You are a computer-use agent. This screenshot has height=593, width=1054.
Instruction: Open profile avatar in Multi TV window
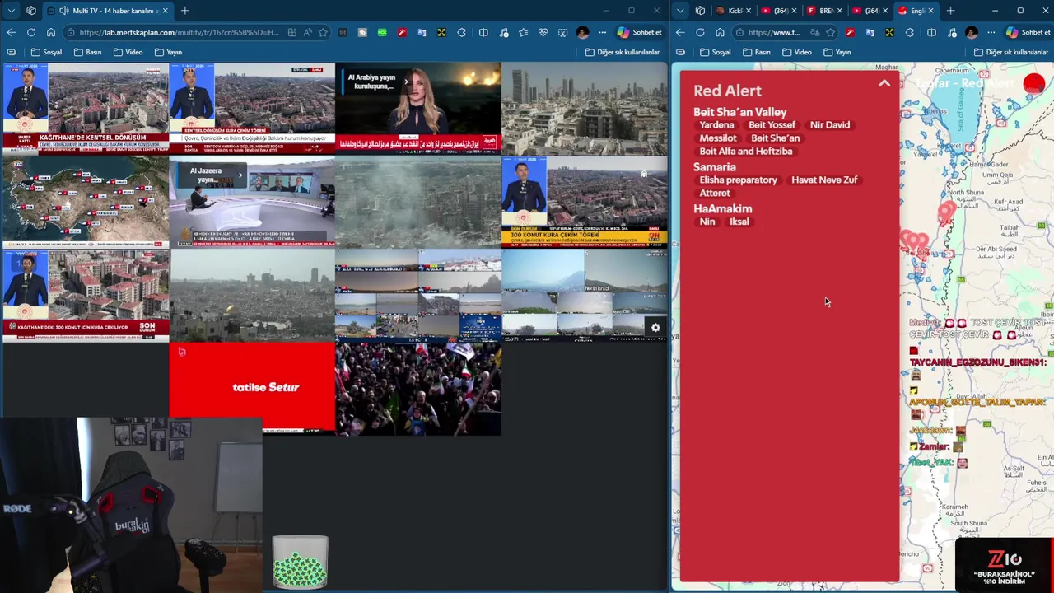[x=582, y=32]
